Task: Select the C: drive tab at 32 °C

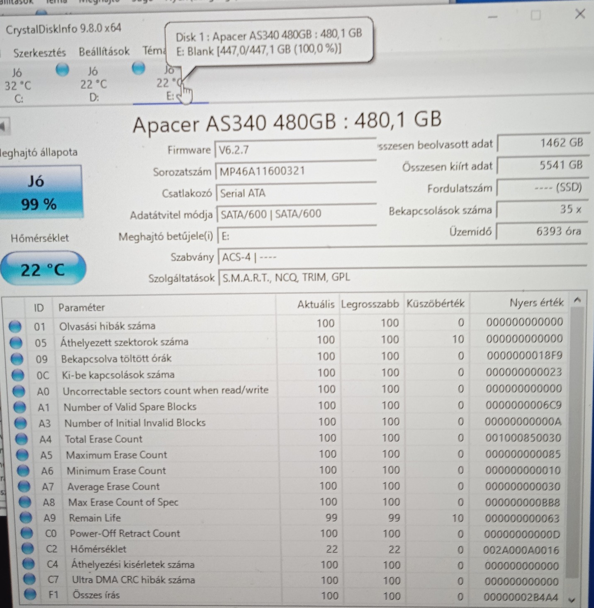Action: click(x=18, y=85)
